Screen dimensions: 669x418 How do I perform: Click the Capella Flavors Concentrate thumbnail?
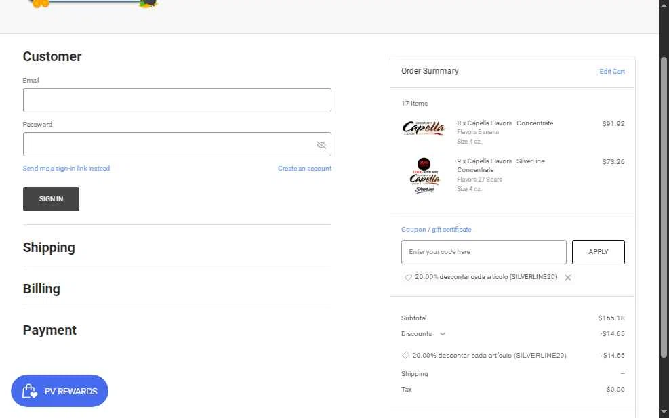[x=424, y=128]
